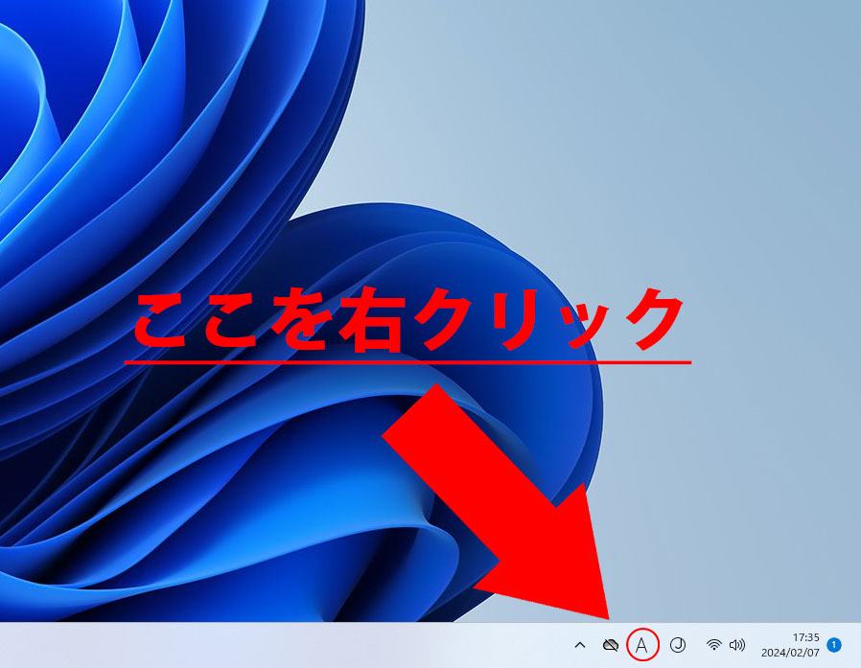Toggle the IME input mode A indicator
861x668 pixels.
point(642,645)
